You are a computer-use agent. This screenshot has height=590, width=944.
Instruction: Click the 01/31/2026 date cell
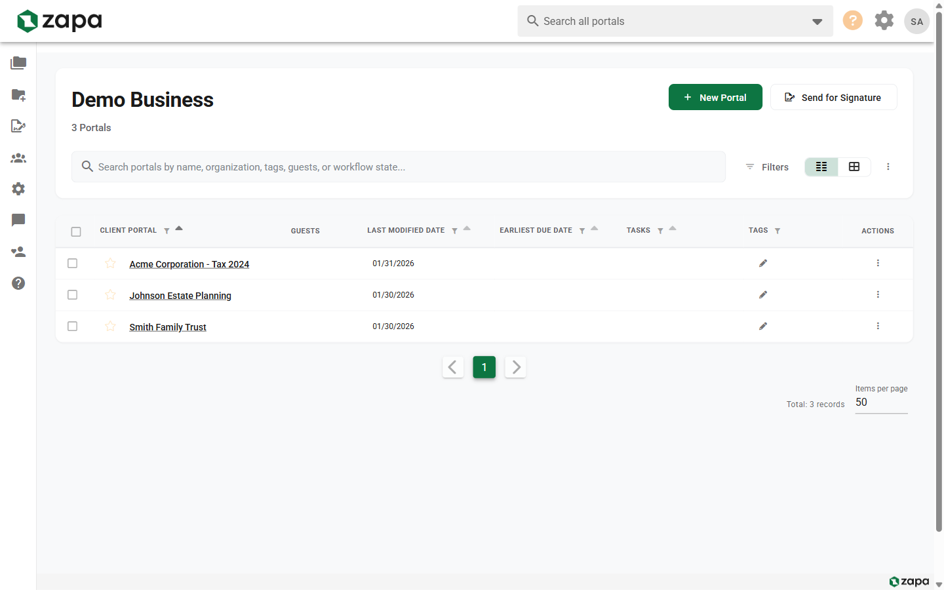393,264
